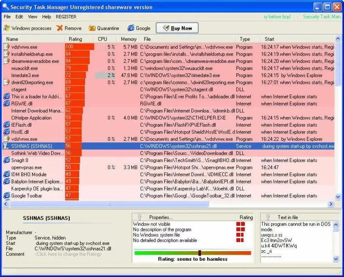The height and width of the screenshot is (277, 344).
Task: Click the horizontal scrollbar left arrow
Action: coord(6,204)
